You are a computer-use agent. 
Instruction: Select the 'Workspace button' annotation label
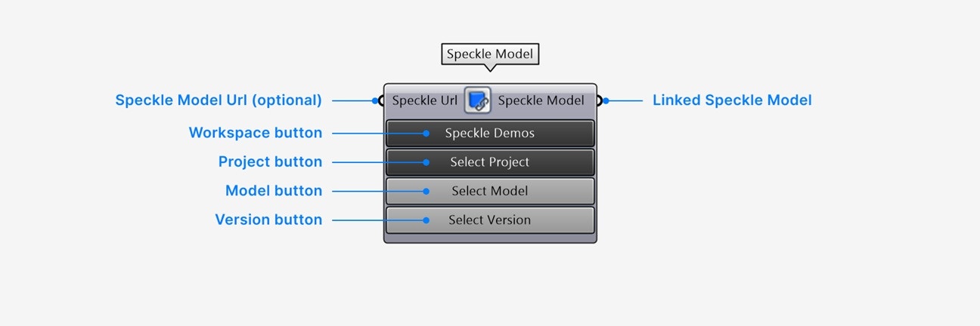coord(256,133)
